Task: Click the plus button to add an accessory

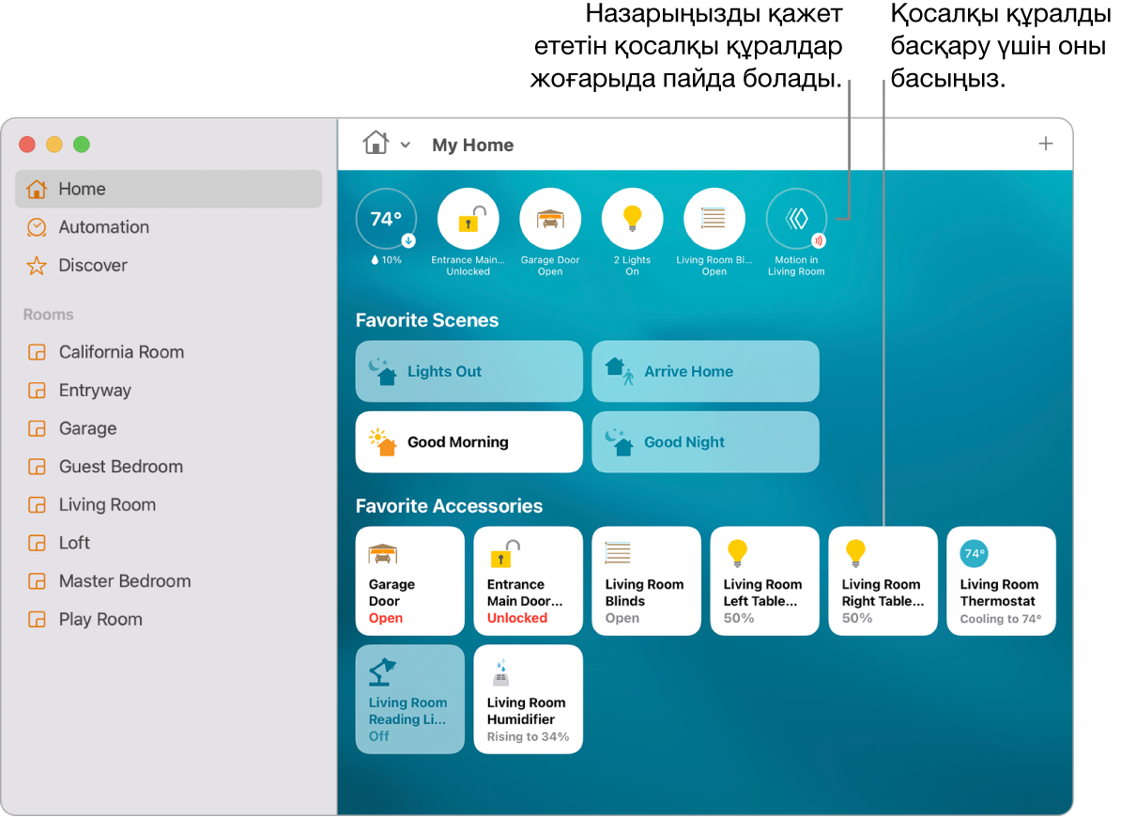Action: (x=1045, y=145)
